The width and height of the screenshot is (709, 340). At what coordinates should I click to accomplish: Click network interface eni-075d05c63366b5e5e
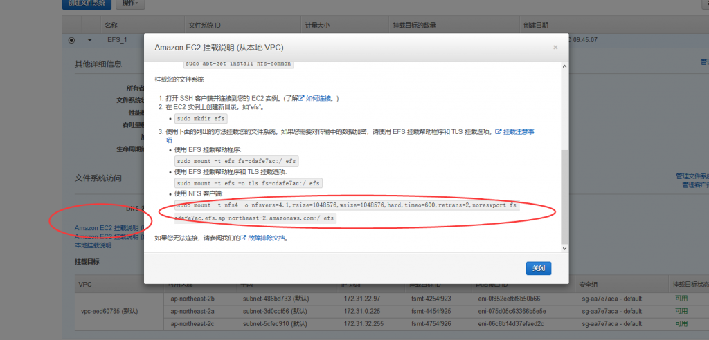(x=511, y=311)
